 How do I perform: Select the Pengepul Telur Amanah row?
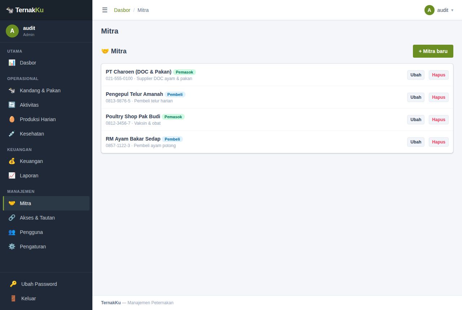(277, 97)
